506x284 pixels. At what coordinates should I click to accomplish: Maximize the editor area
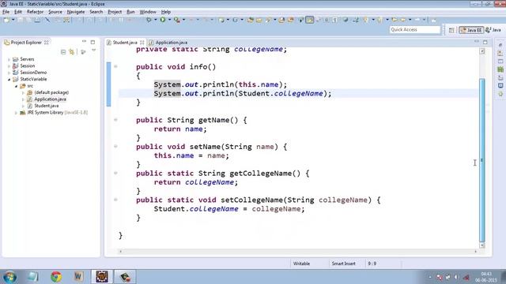(485, 42)
